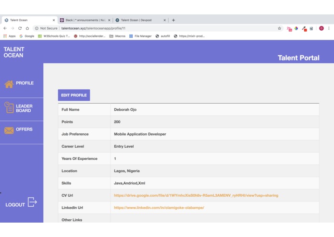Click the TALENT OCEAN logo text

pos(14,52)
